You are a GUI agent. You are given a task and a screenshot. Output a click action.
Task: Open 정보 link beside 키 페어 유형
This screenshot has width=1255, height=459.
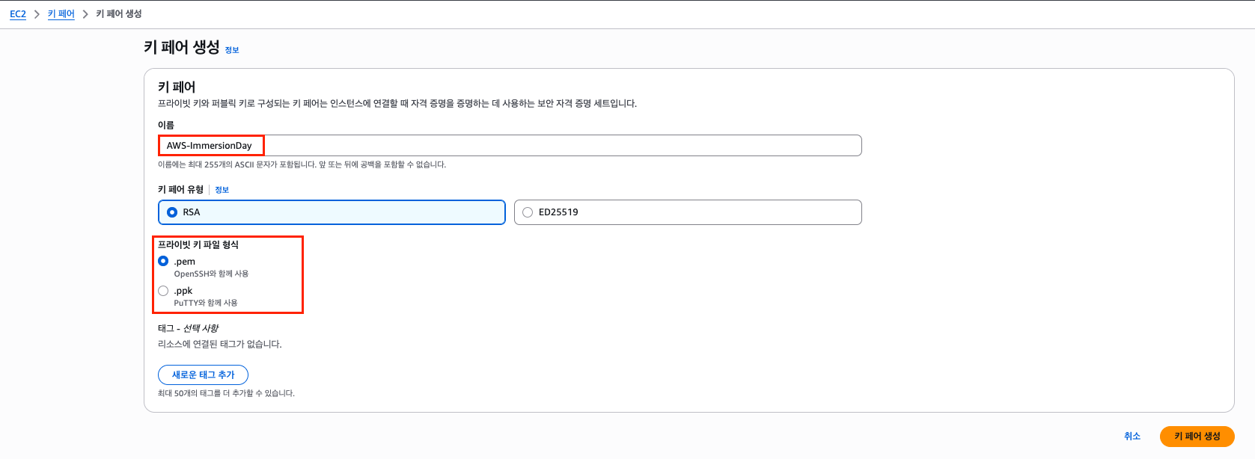point(222,190)
